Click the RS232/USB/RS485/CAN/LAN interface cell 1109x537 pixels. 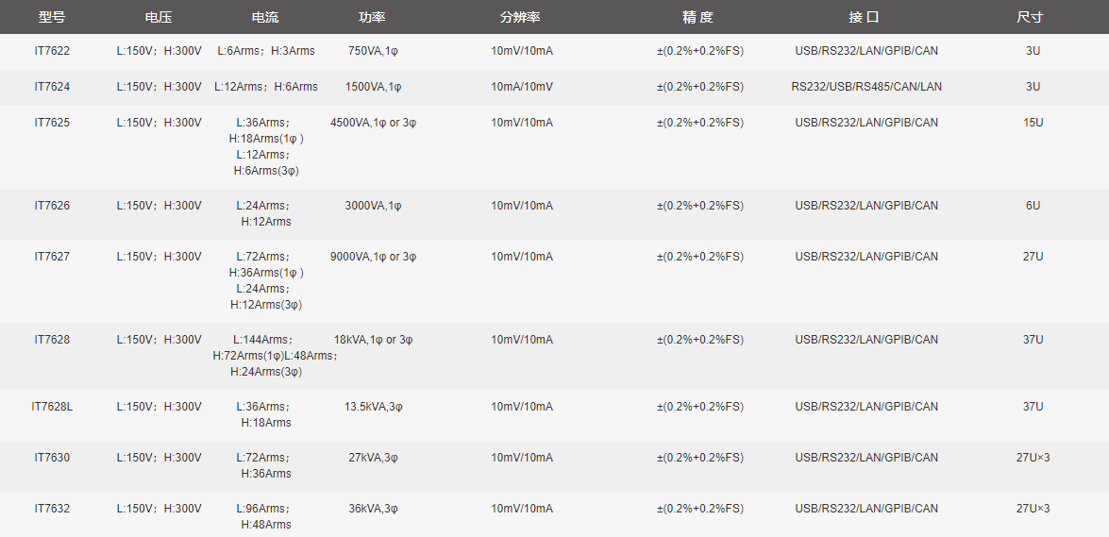866,87
